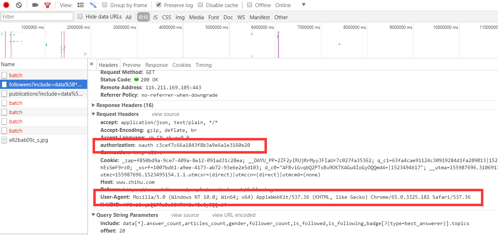Screen dimensions: 498x235
Task: Open the Cookies tab
Action: [x=182, y=65]
